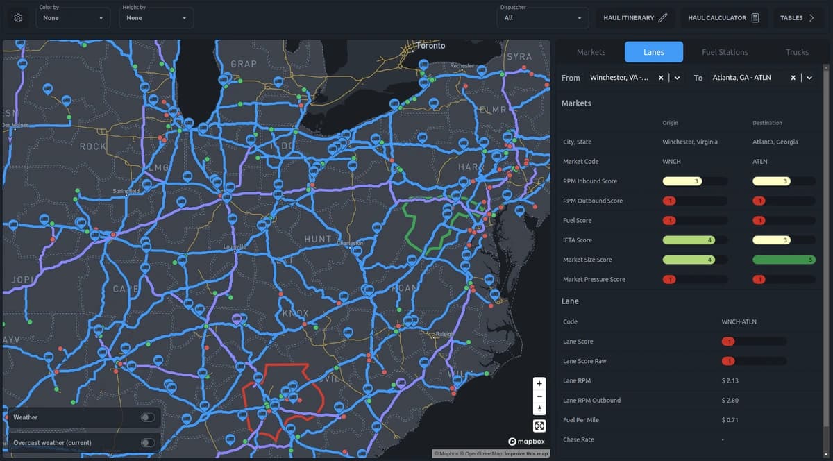Click the side panel vertical scrollbar
Image resolution: width=833 pixels, height=461 pixels.
coord(826,257)
